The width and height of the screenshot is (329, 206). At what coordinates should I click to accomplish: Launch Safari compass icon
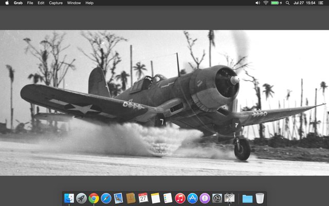pyautogui.click(x=106, y=198)
